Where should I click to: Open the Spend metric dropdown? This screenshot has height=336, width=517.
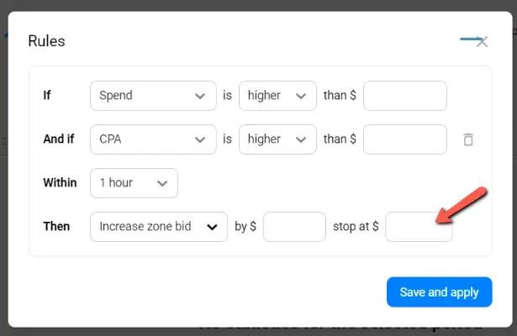[x=153, y=96]
